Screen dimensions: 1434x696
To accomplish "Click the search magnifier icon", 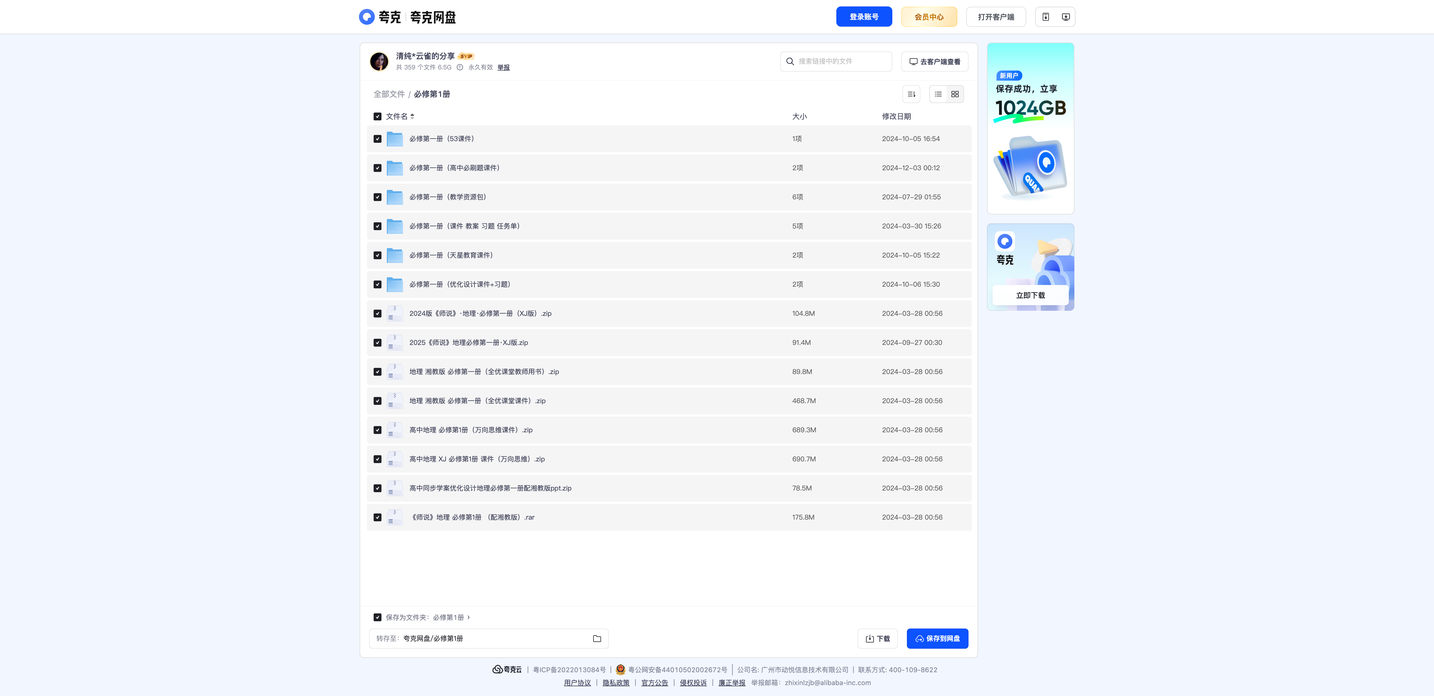I will [790, 61].
